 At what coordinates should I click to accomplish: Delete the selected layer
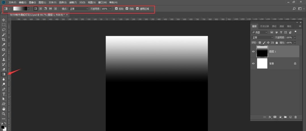pos(296,117)
